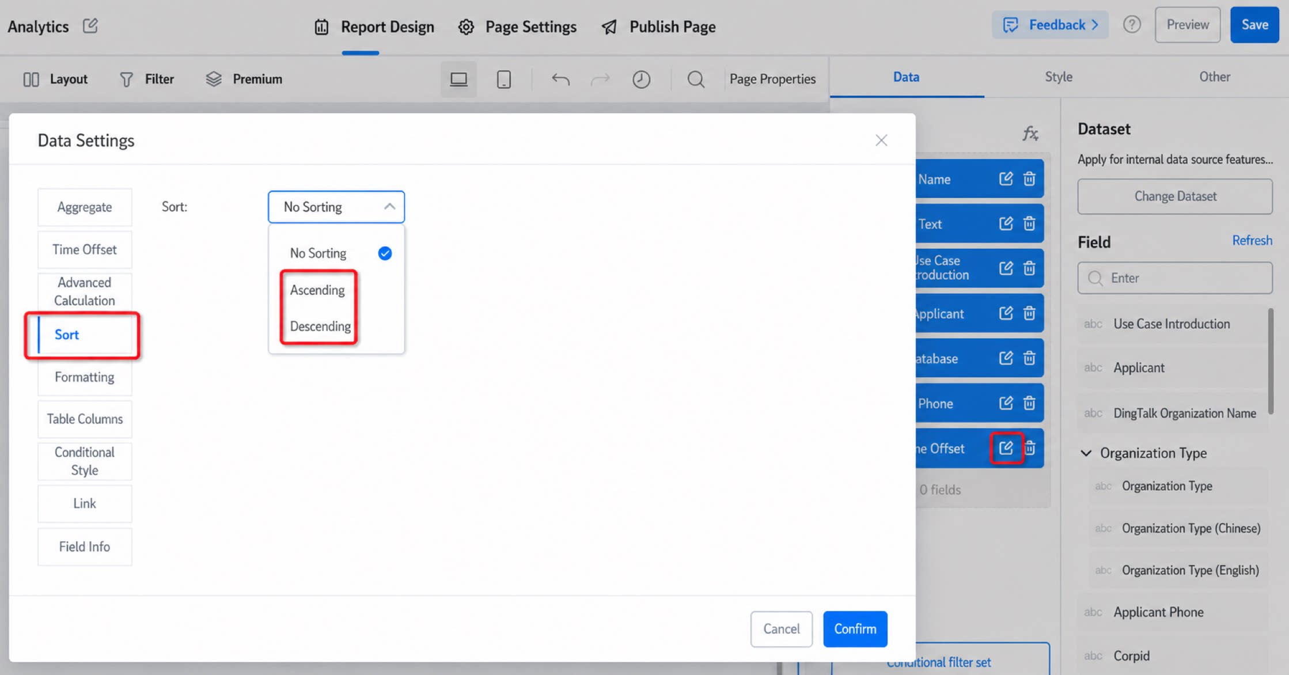The height and width of the screenshot is (675, 1289).
Task: Click the search magnifier in toolbar
Action: pos(696,79)
